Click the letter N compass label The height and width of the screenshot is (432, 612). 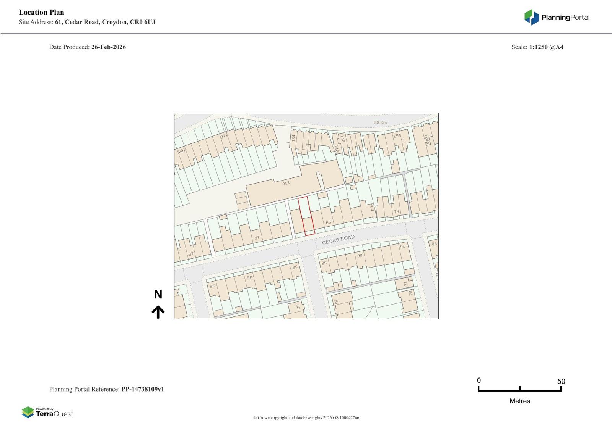158,294
